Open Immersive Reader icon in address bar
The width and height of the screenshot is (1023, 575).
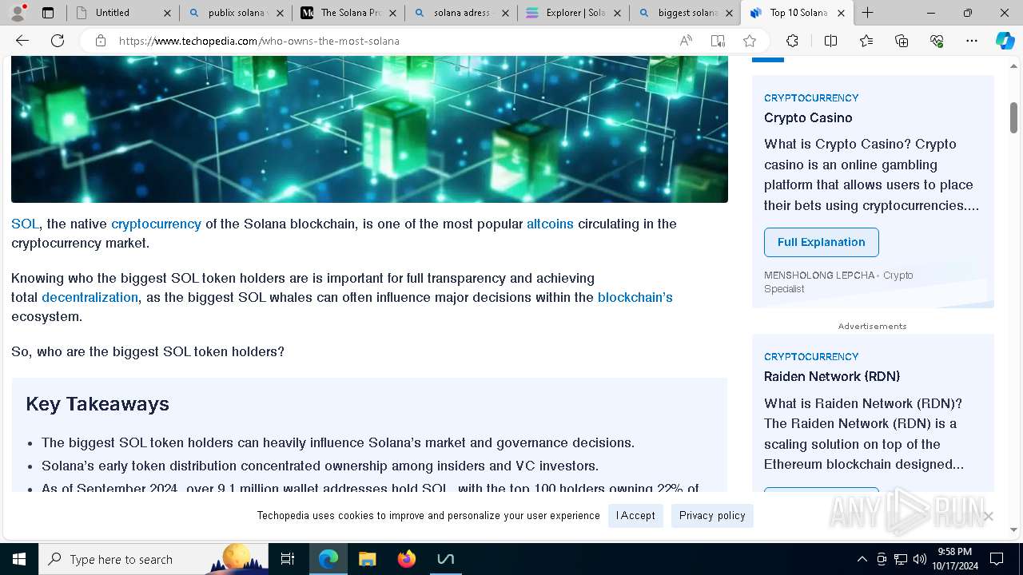(718, 41)
